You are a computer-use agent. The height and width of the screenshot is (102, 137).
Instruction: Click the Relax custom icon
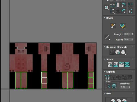pyautogui.click(x=123, y=52)
